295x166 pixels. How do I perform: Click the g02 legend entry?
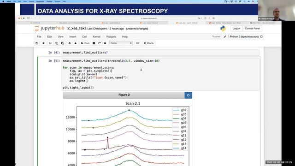(180, 110)
